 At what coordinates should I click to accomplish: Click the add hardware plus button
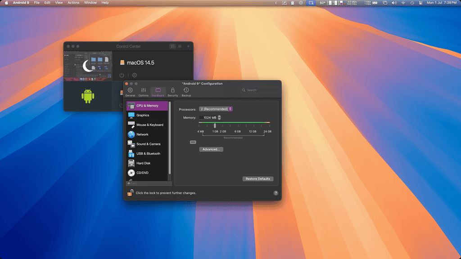[x=129, y=183]
